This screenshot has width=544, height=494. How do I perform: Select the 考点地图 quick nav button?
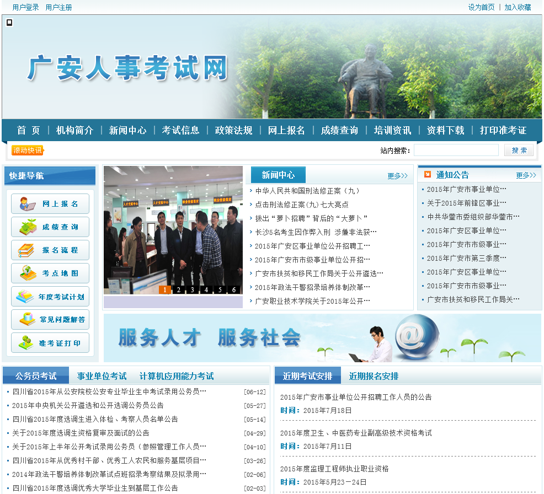point(50,273)
